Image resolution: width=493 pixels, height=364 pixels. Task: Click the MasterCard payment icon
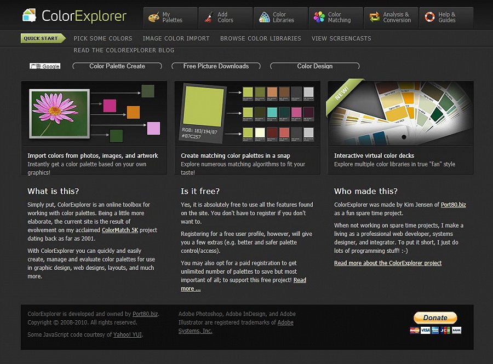[415, 330]
